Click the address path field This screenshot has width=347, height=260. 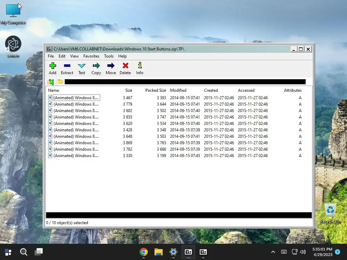[185, 82]
